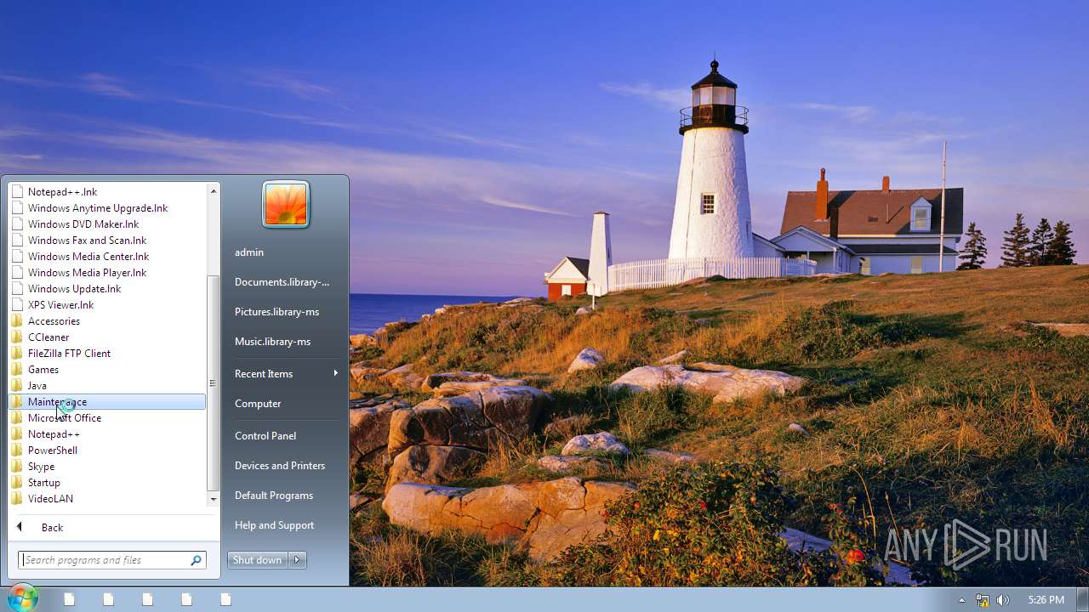Open the Games folder icon
This screenshot has width=1089, height=612.
point(17,370)
